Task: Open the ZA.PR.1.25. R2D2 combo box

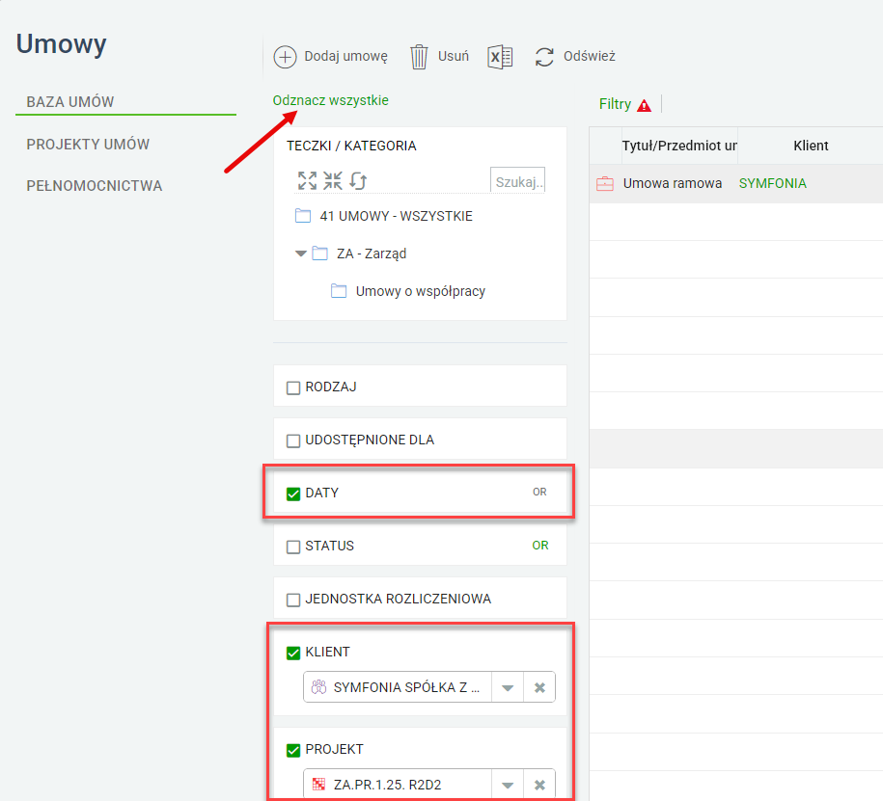Action: pyautogui.click(x=429, y=784)
